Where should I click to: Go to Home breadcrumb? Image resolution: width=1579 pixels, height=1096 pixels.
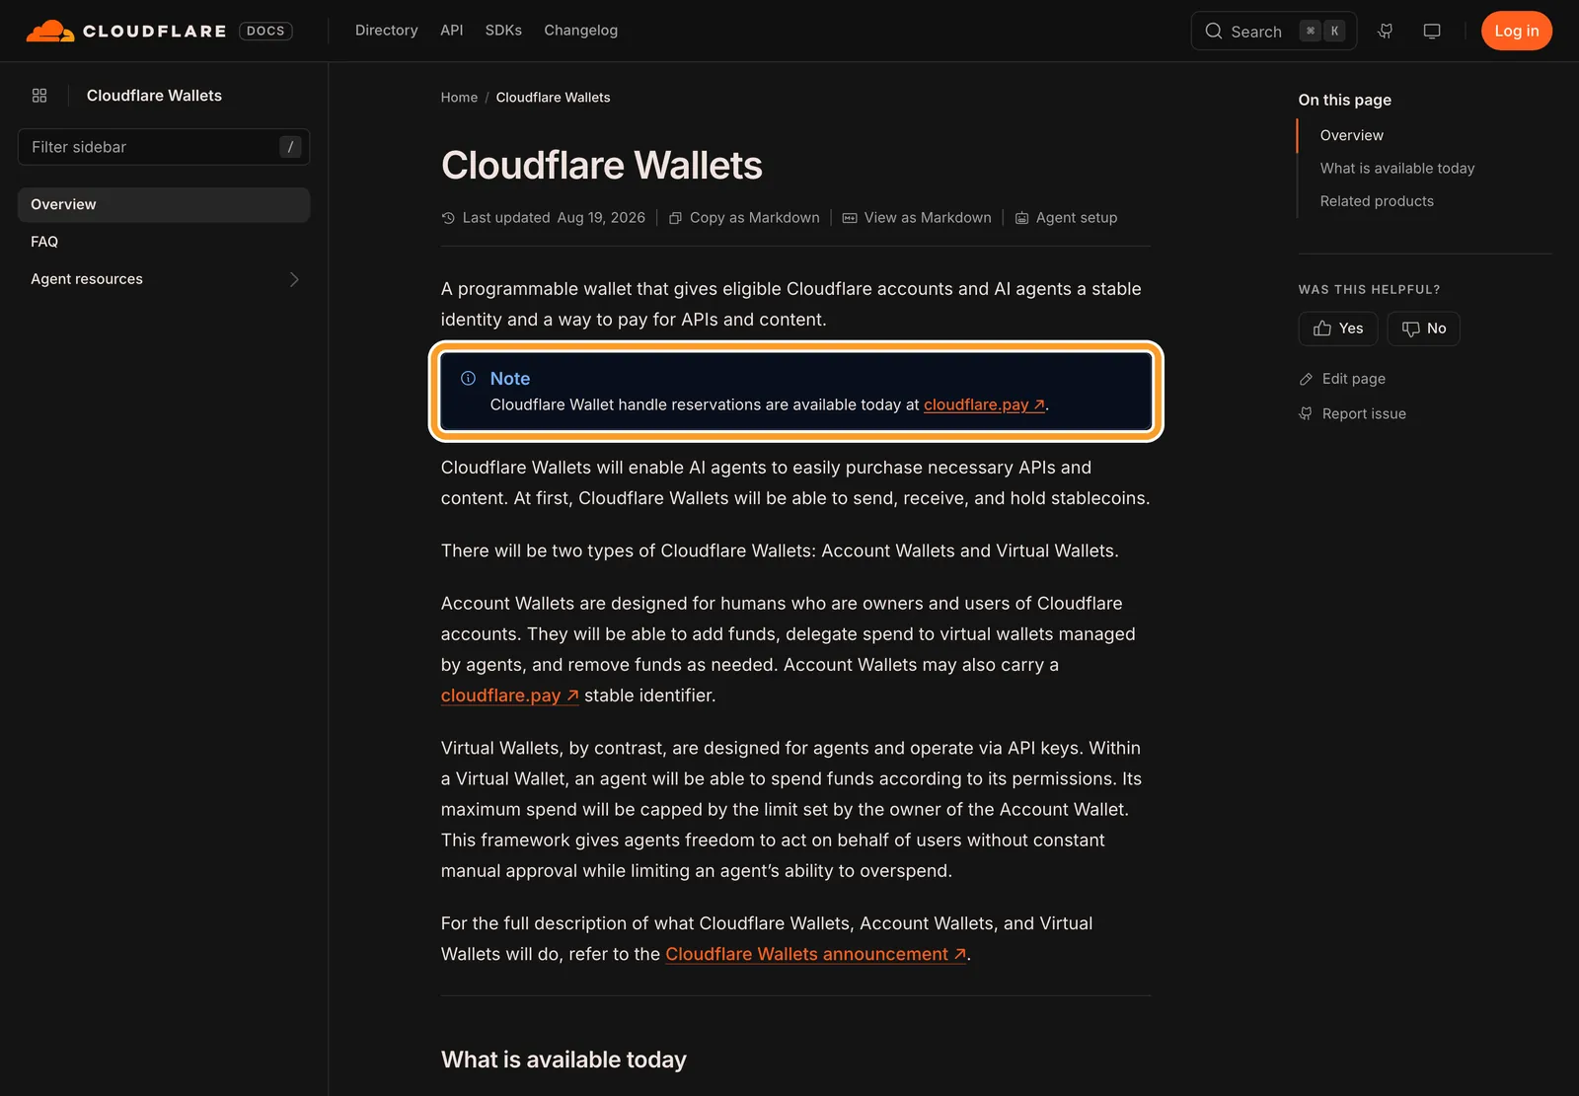pyautogui.click(x=459, y=98)
